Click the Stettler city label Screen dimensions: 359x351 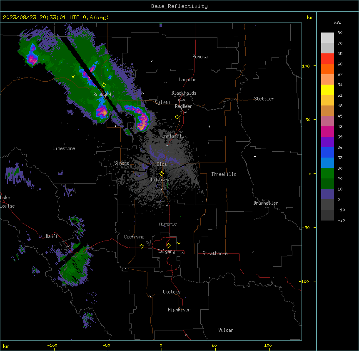[x=264, y=99]
